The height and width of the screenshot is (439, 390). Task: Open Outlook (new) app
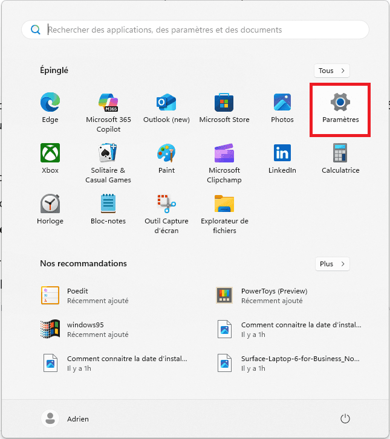166,102
